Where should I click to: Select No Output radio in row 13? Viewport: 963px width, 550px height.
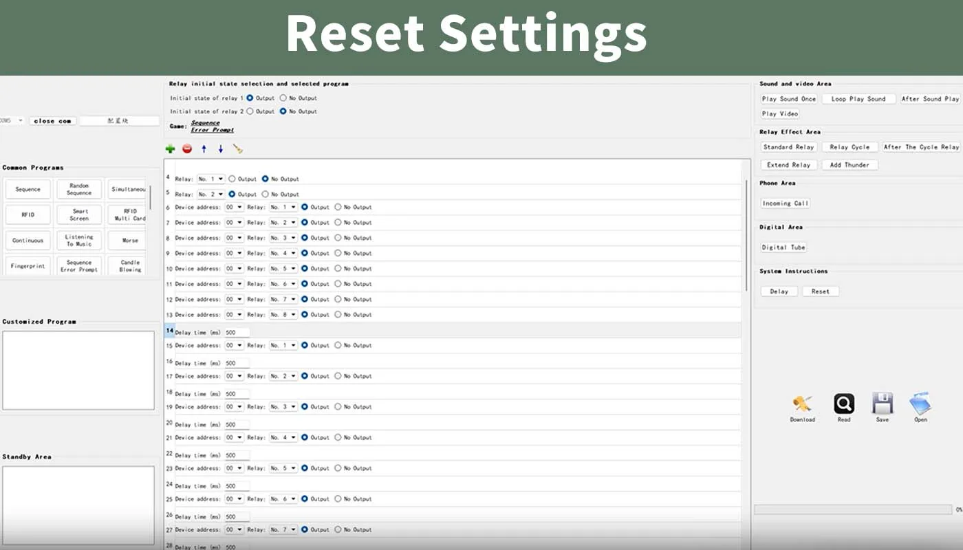coord(338,315)
